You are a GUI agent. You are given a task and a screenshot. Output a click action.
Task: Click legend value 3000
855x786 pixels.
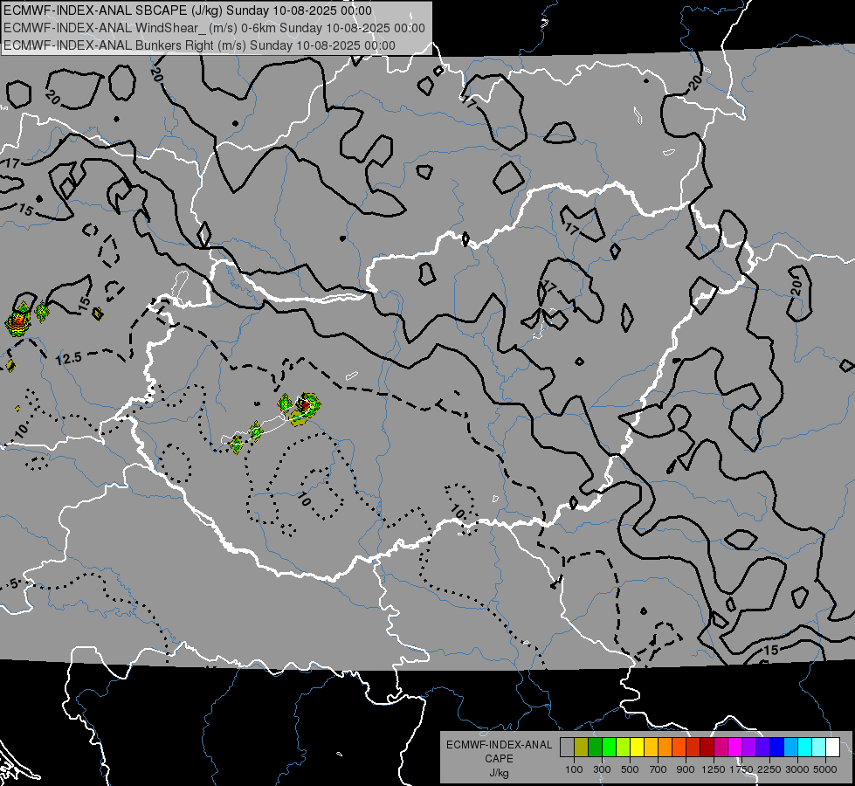click(x=797, y=769)
